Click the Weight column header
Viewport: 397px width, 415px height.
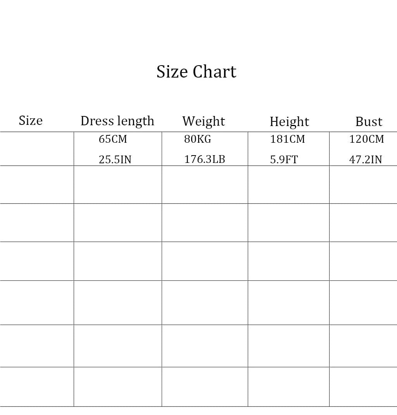click(204, 121)
